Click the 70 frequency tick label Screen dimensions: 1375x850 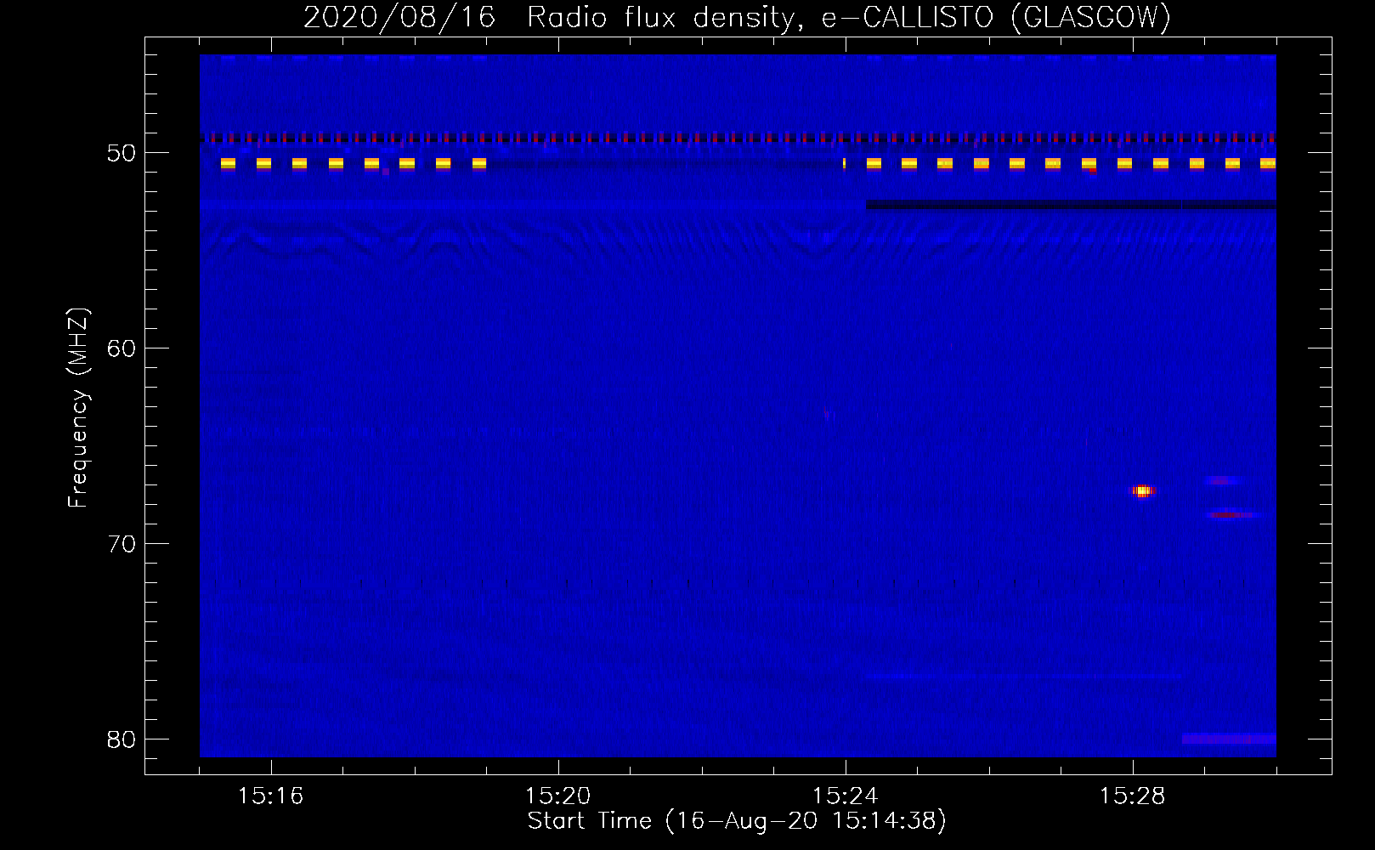(x=122, y=544)
